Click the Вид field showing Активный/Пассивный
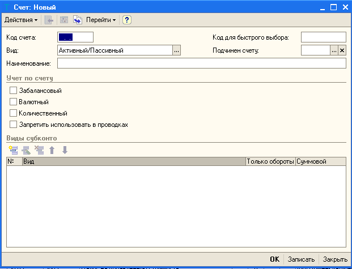Viewport: 352px width, 269px height. 115,50
